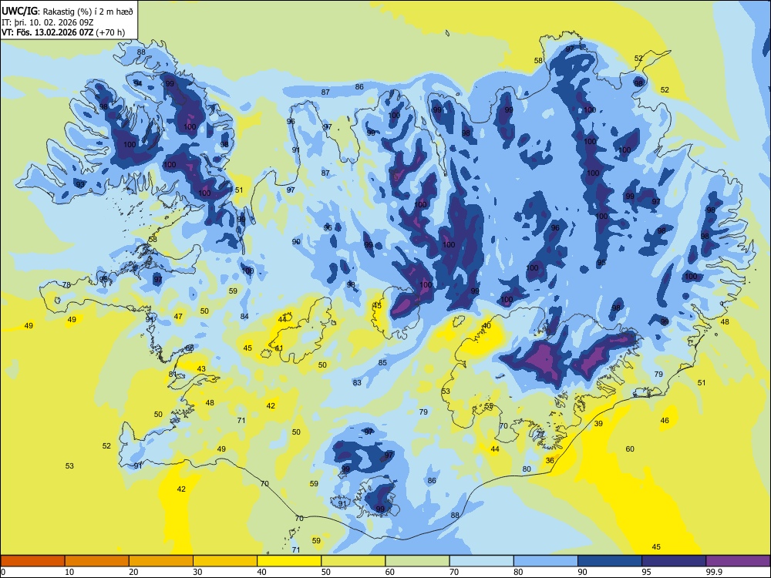Click the 41 value near the western glacier

[x=279, y=348]
